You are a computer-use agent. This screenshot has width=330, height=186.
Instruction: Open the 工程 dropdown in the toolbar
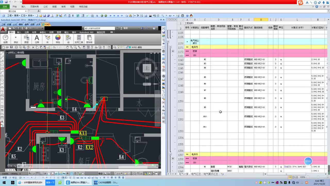10,16
